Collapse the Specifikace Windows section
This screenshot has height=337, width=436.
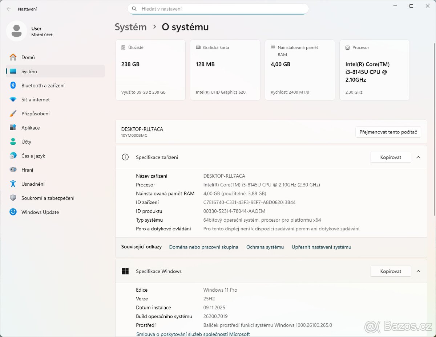[x=418, y=271]
